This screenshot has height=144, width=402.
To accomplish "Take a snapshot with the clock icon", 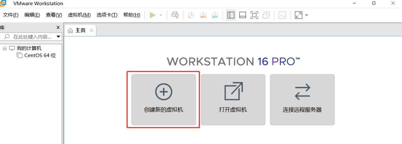I will tap(191, 15).
